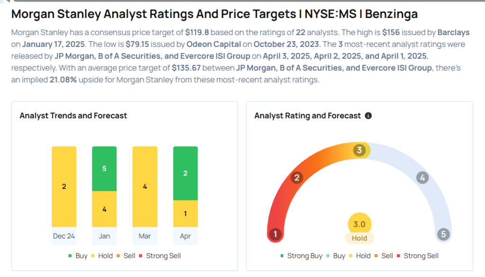Click the 3.0 Hold score circle

coord(359,224)
